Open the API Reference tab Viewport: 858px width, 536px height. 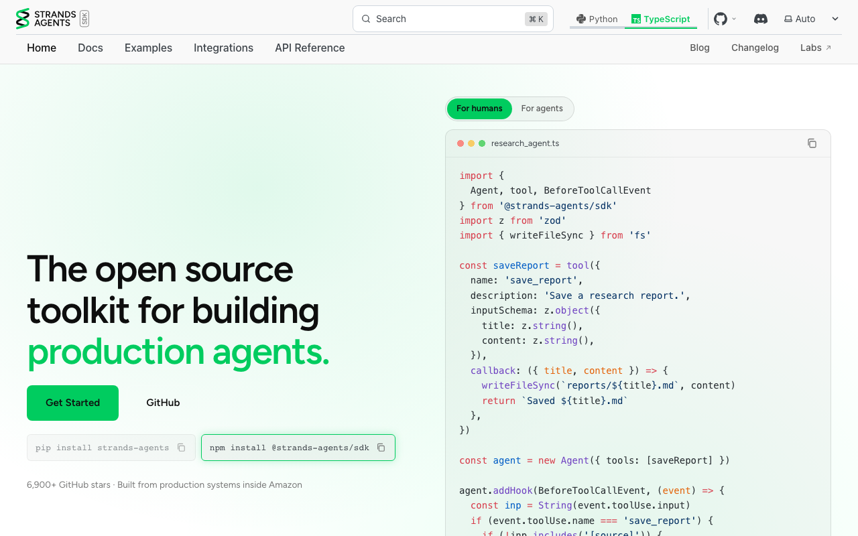[x=310, y=48]
